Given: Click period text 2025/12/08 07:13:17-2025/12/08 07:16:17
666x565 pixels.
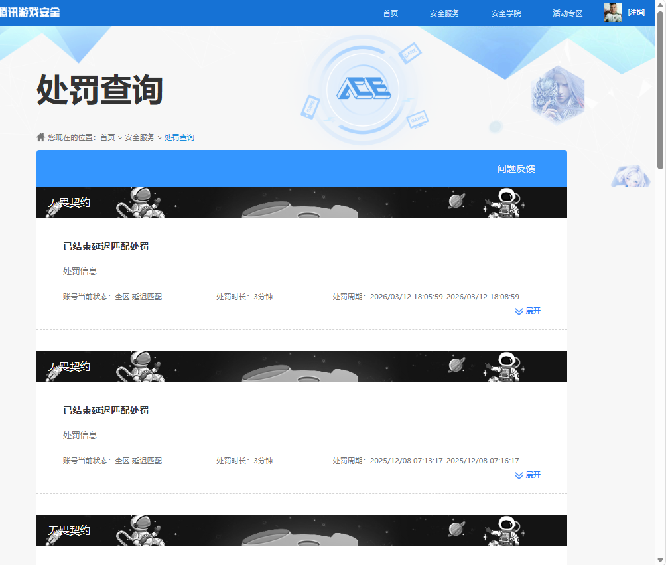Looking at the screenshot, I should [x=444, y=461].
